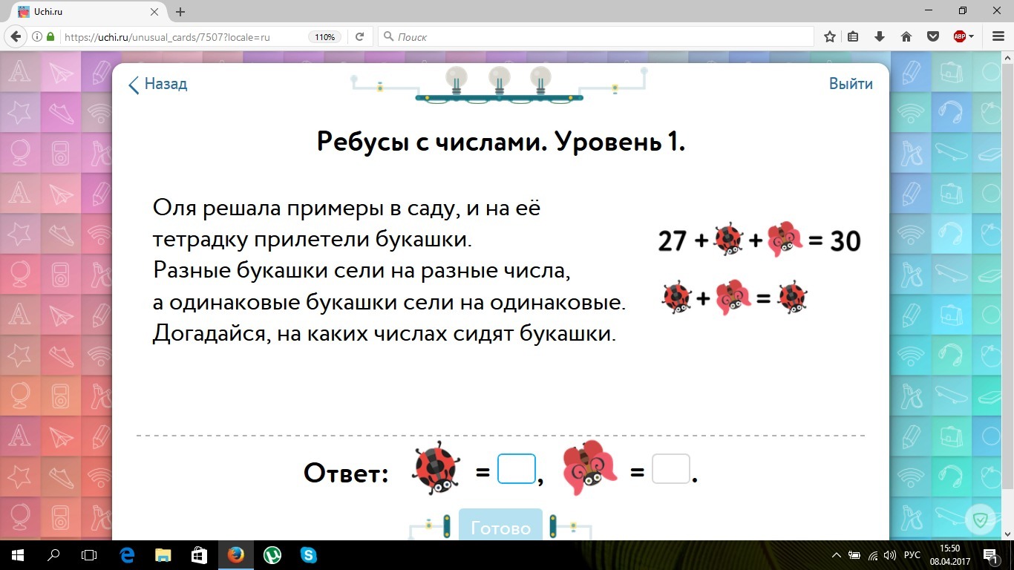Screen dimensions: 1014x570
Task: Reload the page with refresh icon
Action: [359, 36]
